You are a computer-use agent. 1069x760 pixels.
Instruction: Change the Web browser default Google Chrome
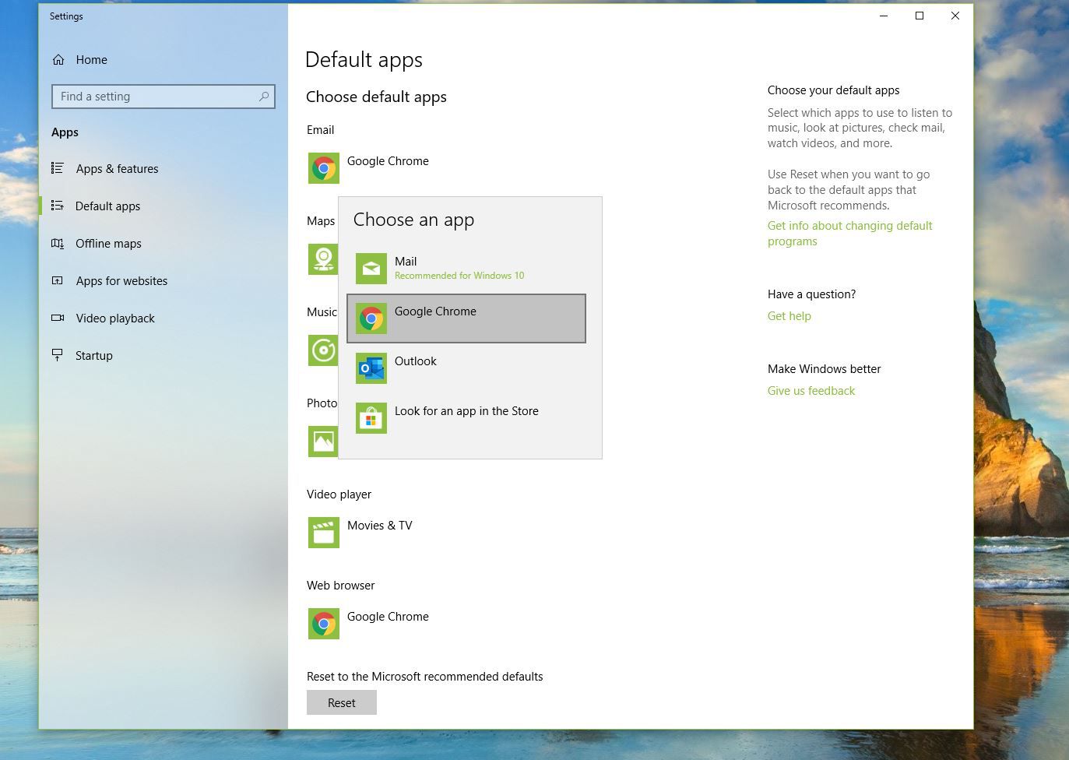pos(370,624)
